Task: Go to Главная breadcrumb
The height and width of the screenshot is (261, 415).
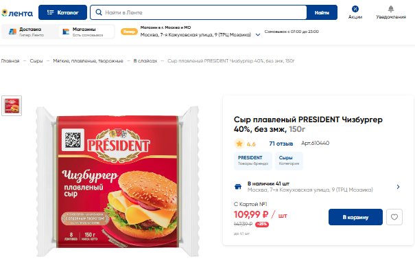Action: (x=10, y=61)
